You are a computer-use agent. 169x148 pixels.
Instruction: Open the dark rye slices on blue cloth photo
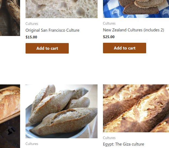136,9
